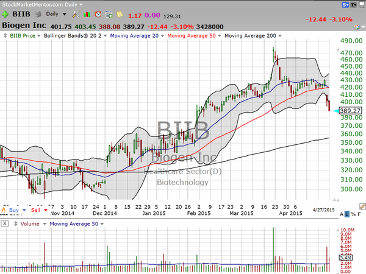Select the F scale mode
This screenshot has width=366, height=274.
point(359,214)
